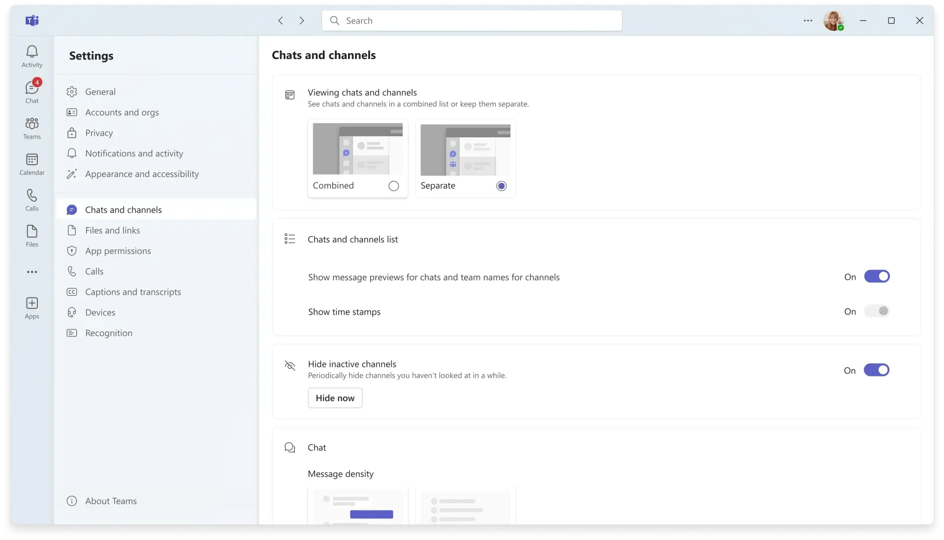Screen dimensions: 944x540
Task: Enable Show time stamps toggle
Action: point(877,311)
